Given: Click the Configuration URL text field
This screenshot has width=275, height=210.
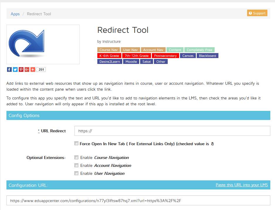Looking at the screenshot, I should (138, 200).
